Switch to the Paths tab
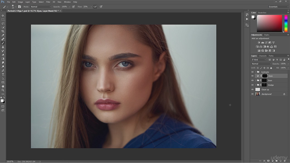Image resolution: width=290 pixels, height=163 pixels. 271,56
